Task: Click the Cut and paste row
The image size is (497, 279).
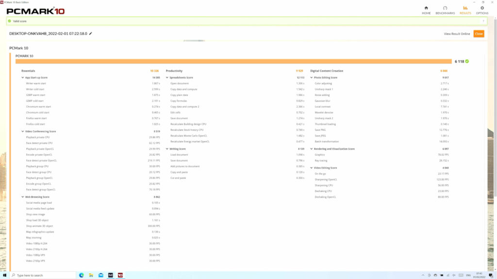Action: pyautogui.click(x=237, y=178)
